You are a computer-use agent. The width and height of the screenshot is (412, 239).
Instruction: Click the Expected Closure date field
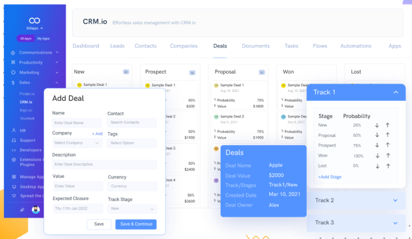tap(78, 208)
